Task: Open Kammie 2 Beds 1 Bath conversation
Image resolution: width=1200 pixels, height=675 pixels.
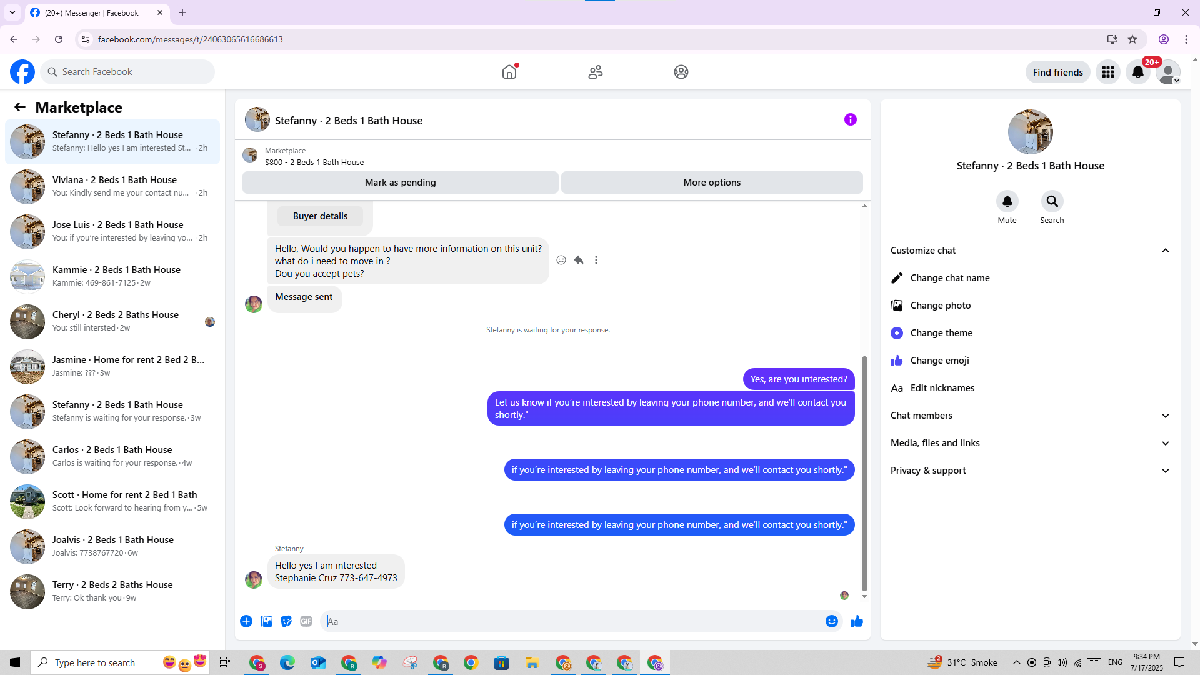Action: click(112, 277)
